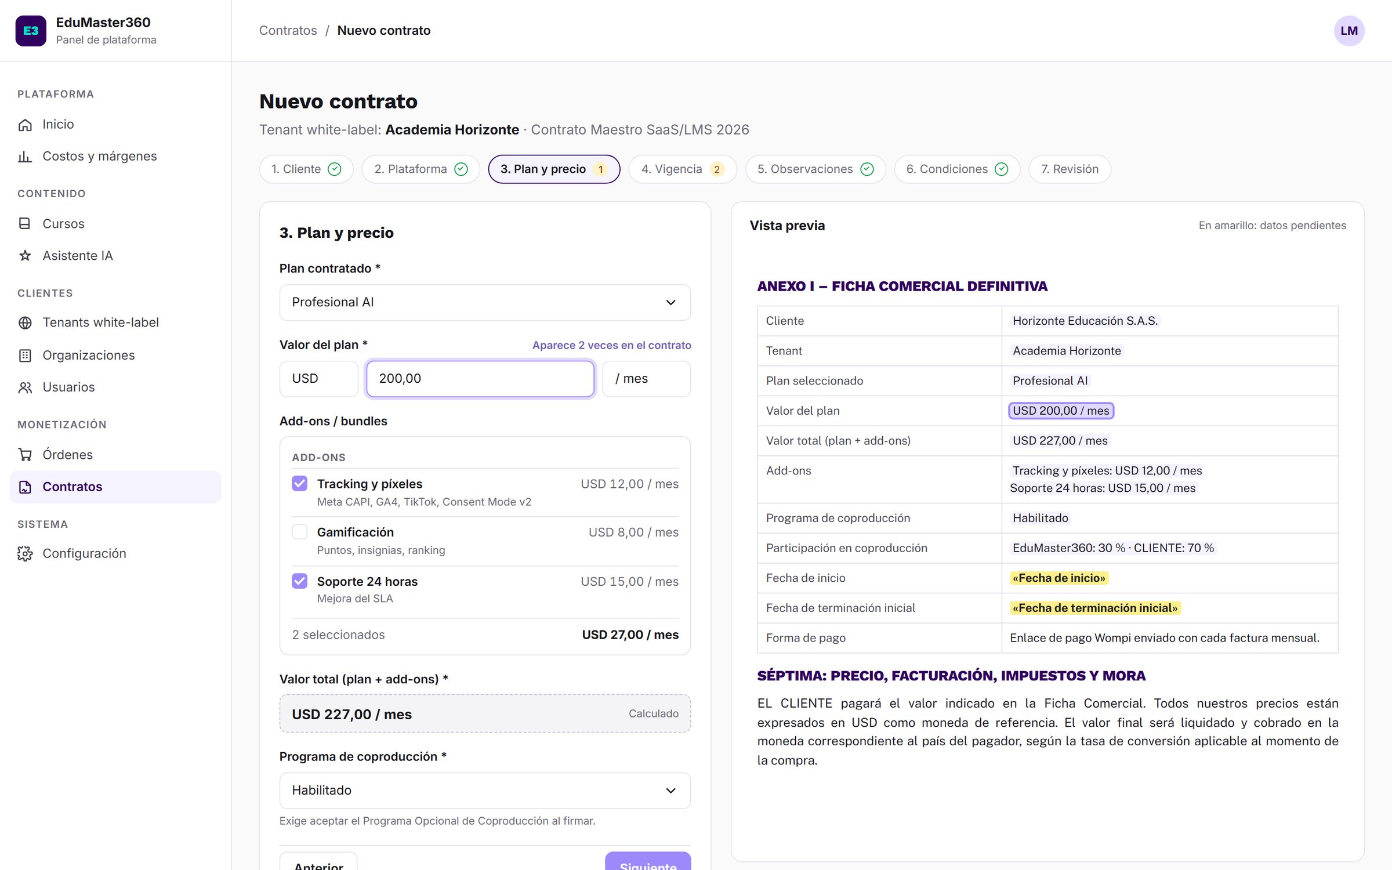Click the «Fecha de inicio» placeholder in the preview

1058,578
